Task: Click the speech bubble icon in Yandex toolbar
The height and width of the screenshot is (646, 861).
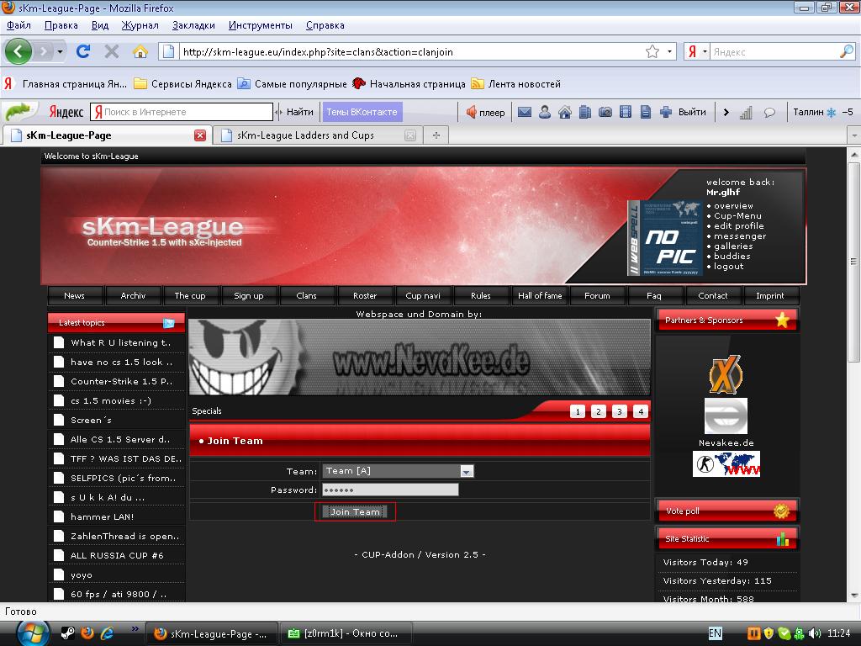Action: click(x=770, y=113)
